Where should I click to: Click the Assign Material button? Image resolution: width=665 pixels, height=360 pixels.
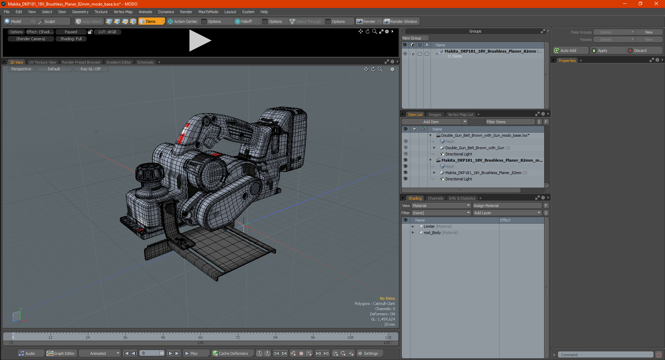(507, 206)
